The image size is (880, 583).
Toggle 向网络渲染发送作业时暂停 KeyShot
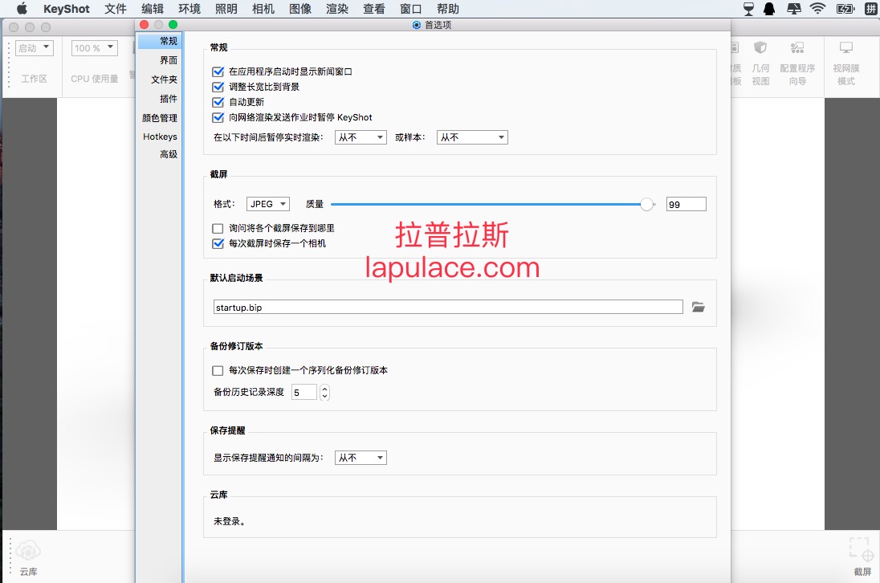tap(218, 117)
